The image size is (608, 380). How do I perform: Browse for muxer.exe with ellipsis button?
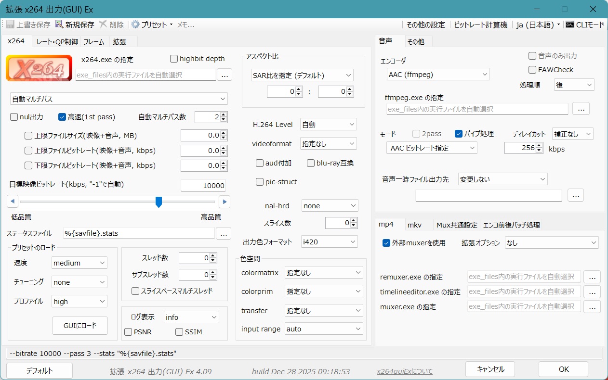pos(592,306)
